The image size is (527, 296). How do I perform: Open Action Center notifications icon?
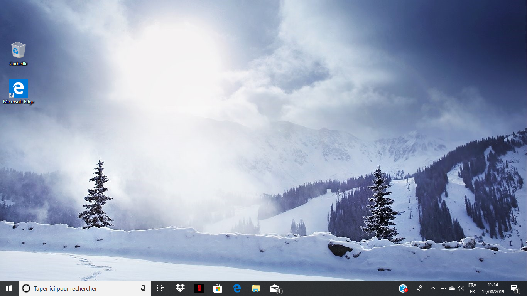tap(515, 288)
